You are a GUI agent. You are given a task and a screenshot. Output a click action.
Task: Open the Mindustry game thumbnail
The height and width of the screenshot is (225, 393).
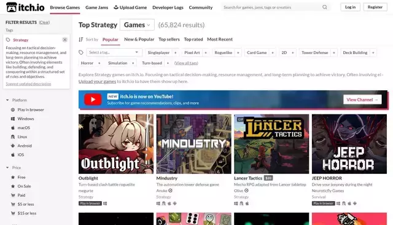(x=194, y=144)
